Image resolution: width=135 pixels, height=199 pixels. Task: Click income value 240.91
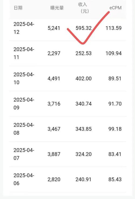(x=83, y=180)
